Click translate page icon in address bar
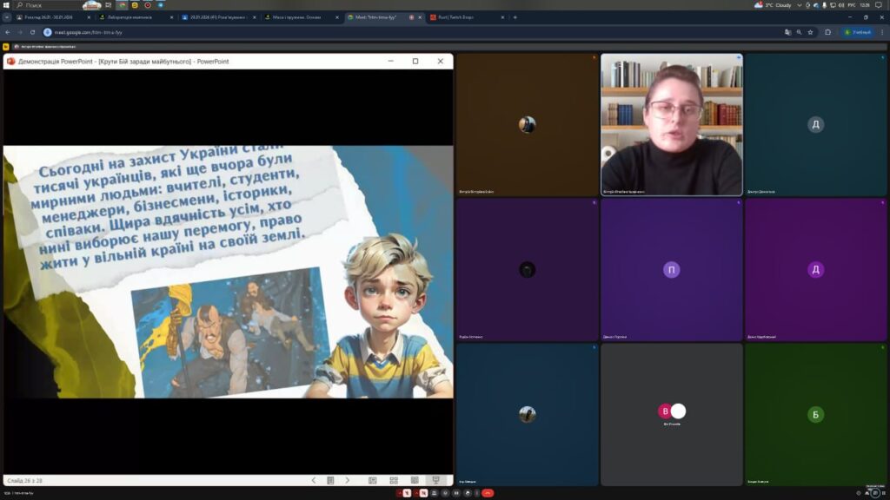The width and height of the screenshot is (890, 500). coord(788,32)
